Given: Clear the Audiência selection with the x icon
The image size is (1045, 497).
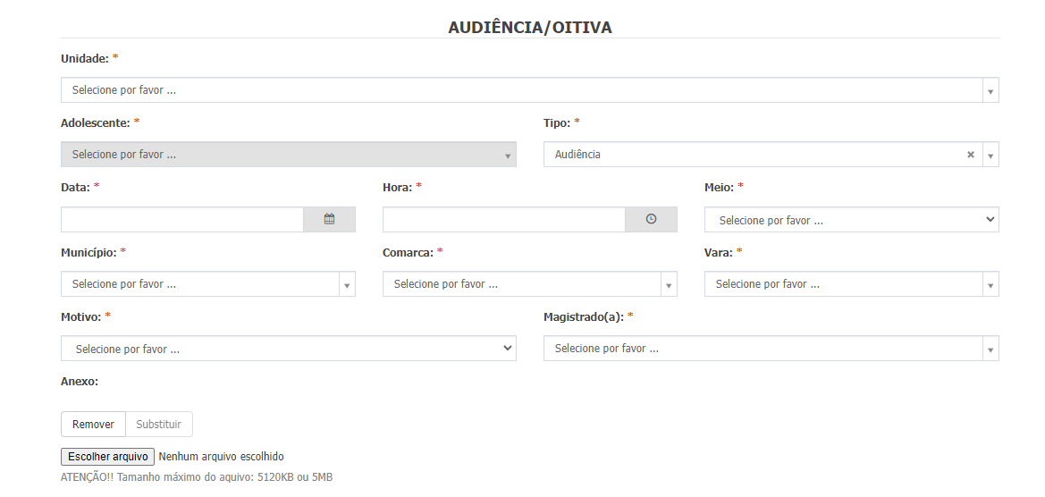Looking at the screenshot, I should click(971, 155).
